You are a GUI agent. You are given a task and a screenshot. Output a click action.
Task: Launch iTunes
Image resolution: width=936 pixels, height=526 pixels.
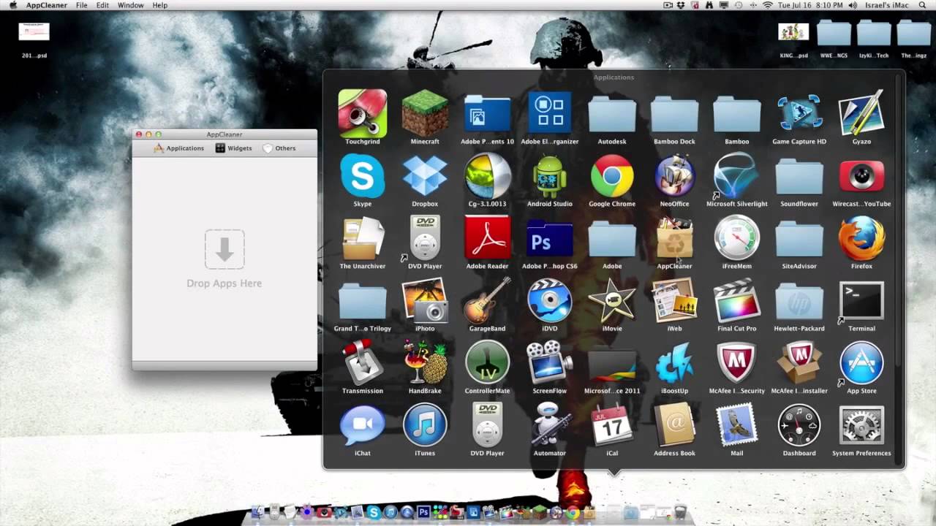coord(425,425)
